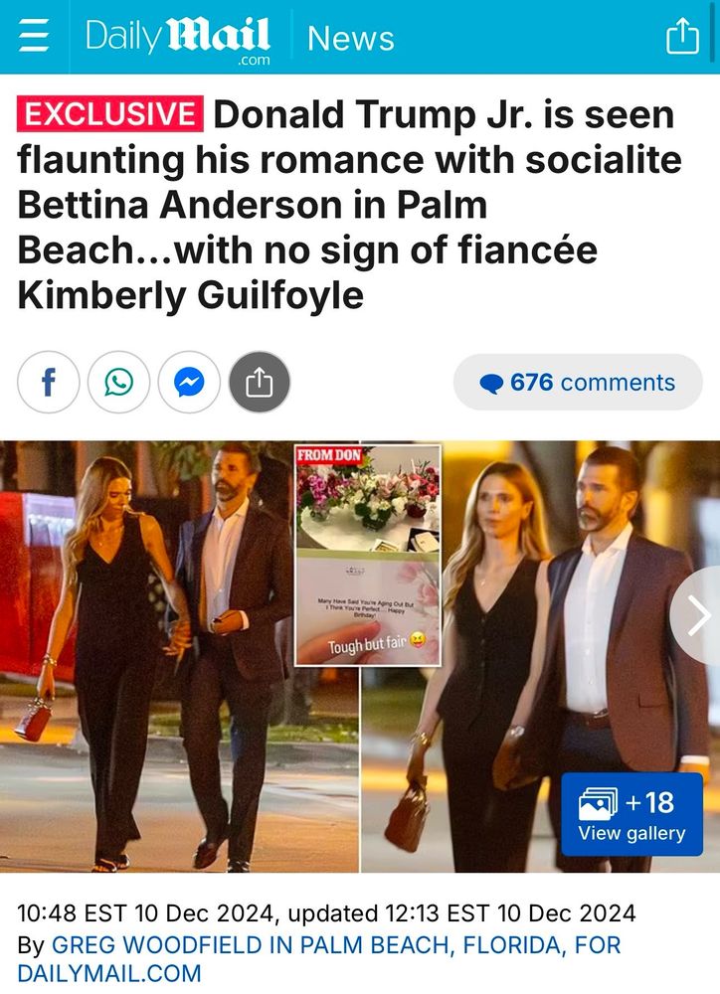720x994 pixels.
Task: Open the 676 comments
Action: pos(578,383)
